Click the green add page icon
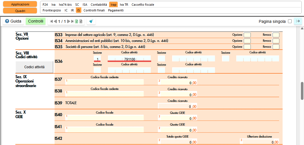304x145 pixels. point(77,21)
